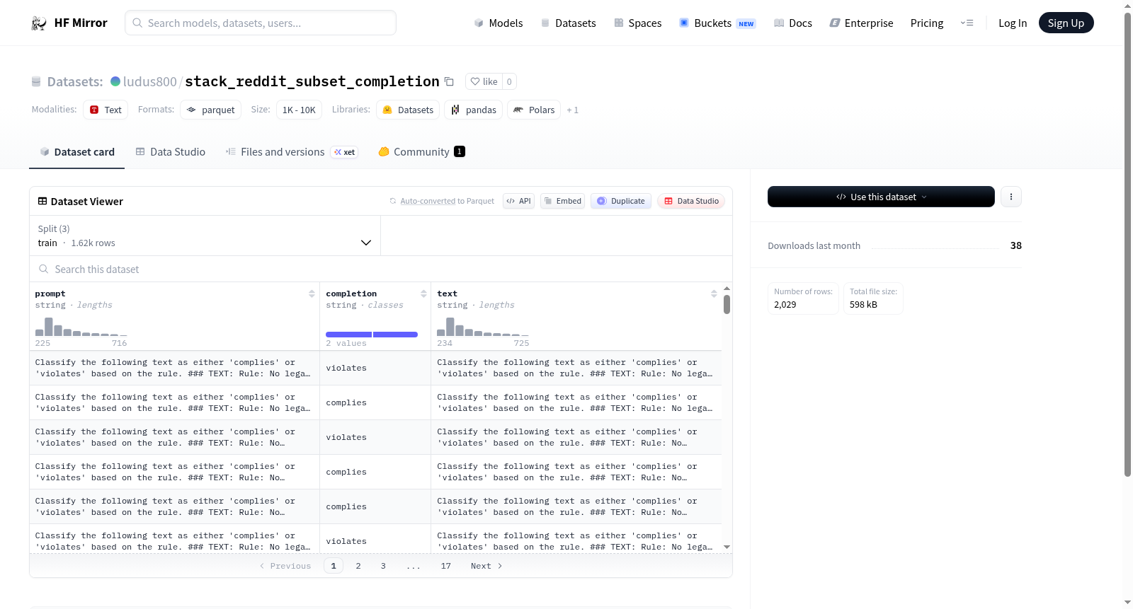Click the Next page button
The image size is (1133, 609).
click(486, 566)
